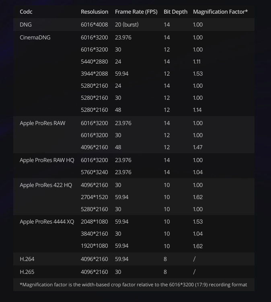Select the Magnification Factor* header

point(220,12)
